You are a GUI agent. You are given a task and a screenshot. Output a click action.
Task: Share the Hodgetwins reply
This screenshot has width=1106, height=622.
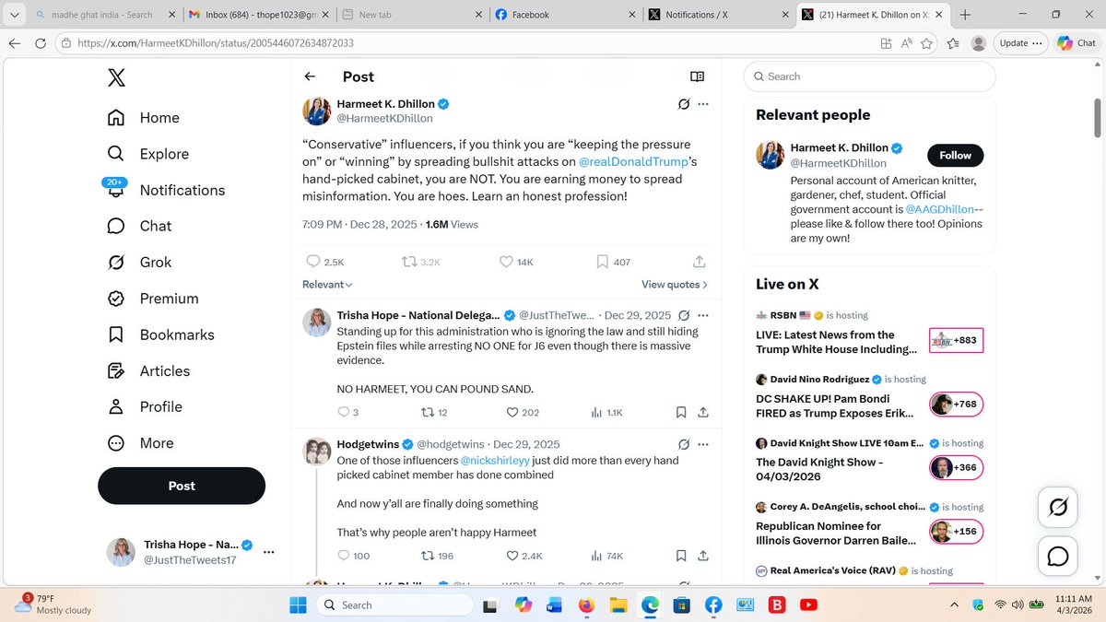[702, 556]
